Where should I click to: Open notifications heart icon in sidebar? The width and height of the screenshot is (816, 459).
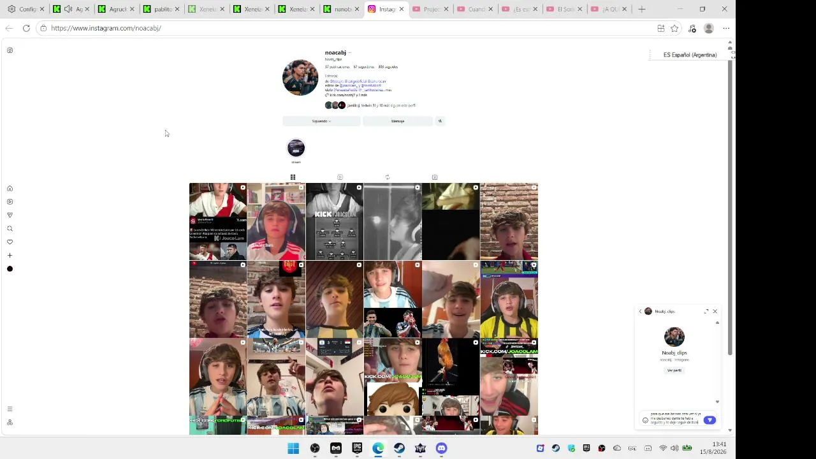pyautogui.click(x=10, y=242)
